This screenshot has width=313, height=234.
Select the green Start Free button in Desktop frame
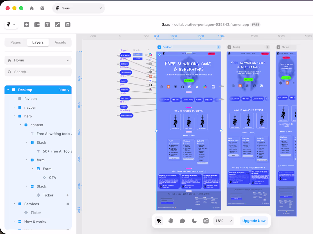(189, 81)
